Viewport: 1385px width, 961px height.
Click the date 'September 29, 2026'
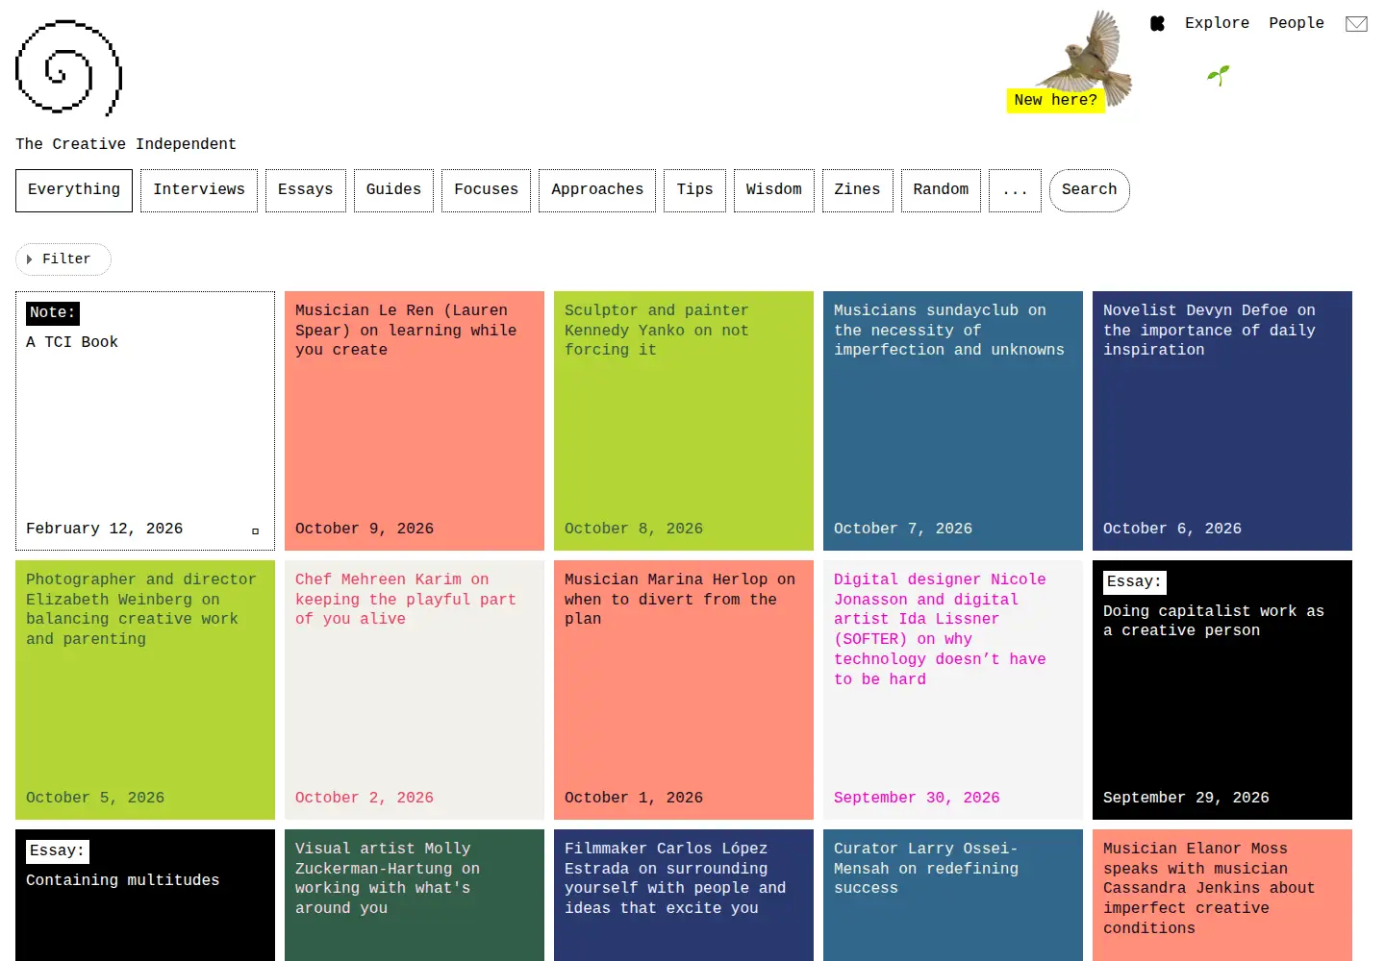tap(1186, 798)
